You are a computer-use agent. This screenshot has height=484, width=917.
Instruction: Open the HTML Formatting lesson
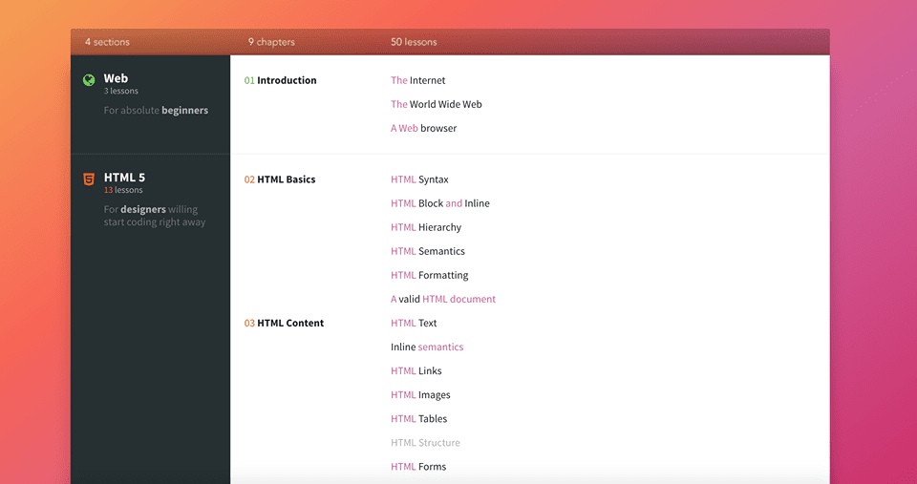pos(429,275)
